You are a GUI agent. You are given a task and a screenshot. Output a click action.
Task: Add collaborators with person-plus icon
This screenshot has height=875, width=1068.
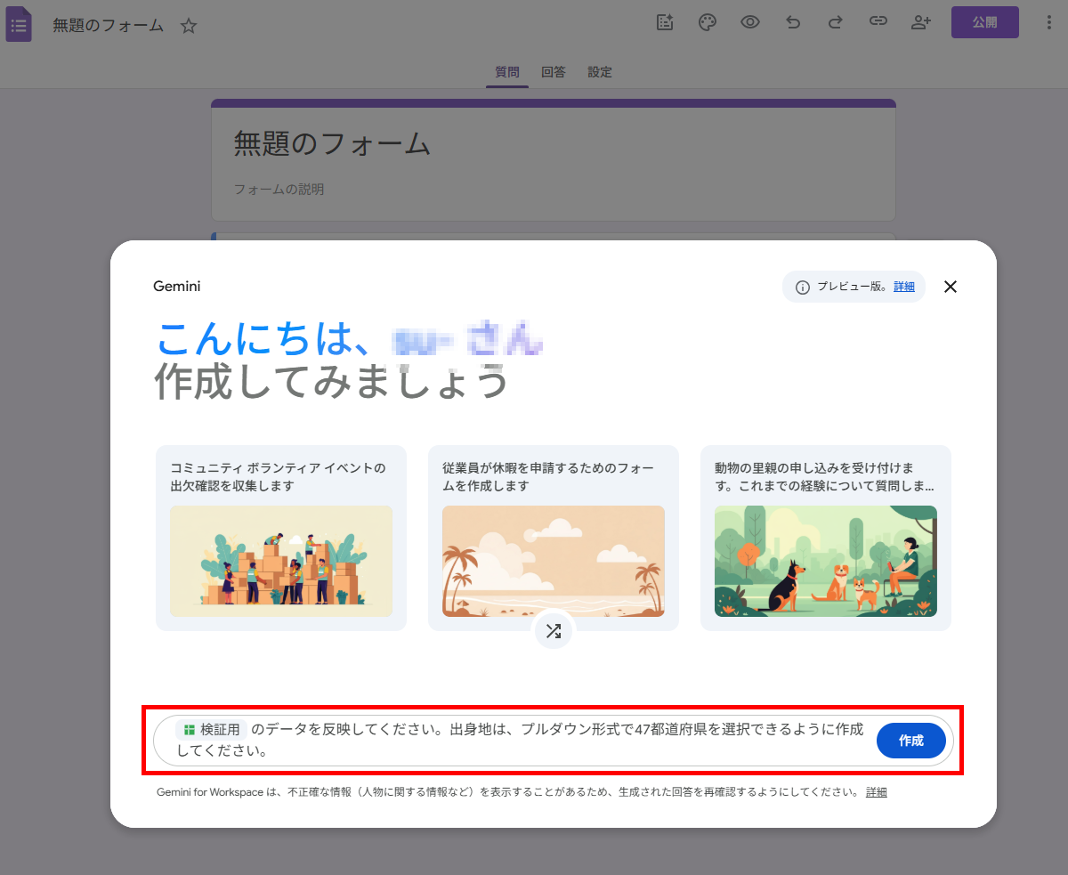point(921,23)
